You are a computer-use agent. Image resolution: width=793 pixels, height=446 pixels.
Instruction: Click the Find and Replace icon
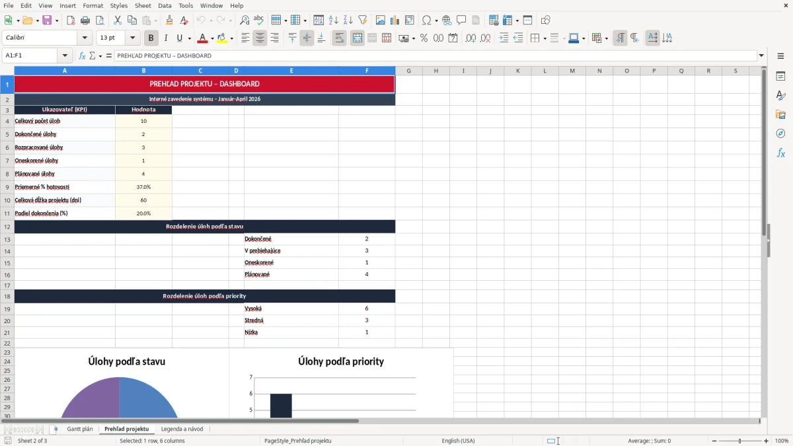(x=245, y=20)
